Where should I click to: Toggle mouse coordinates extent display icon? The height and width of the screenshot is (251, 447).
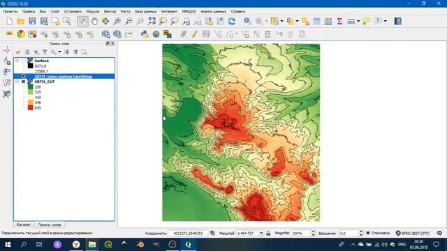click(x=212, y=233)
